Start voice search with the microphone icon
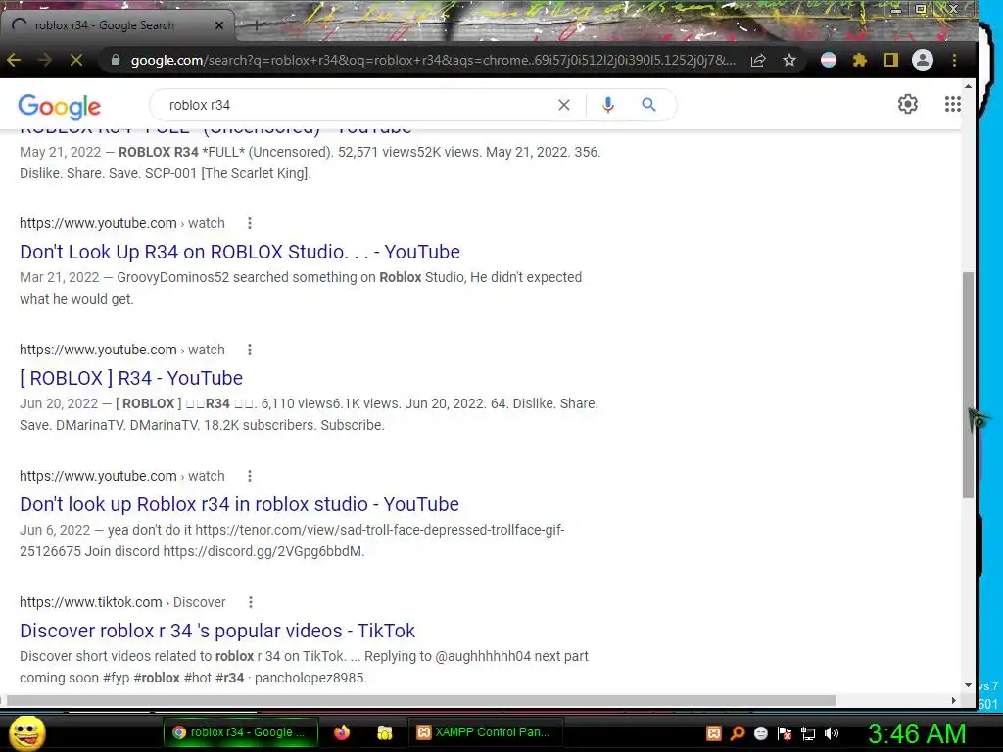The height and width of the screenshot is (752, 1003). (x=607, y=105)
